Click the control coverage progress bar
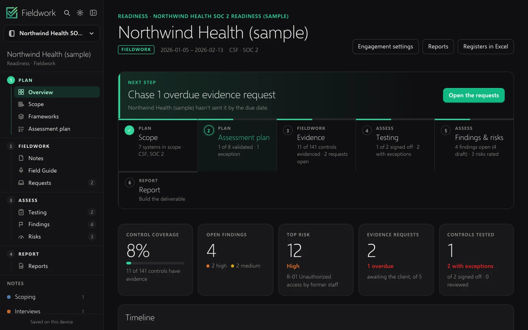Viewport: 528px width, 330px height. (155, 263)
